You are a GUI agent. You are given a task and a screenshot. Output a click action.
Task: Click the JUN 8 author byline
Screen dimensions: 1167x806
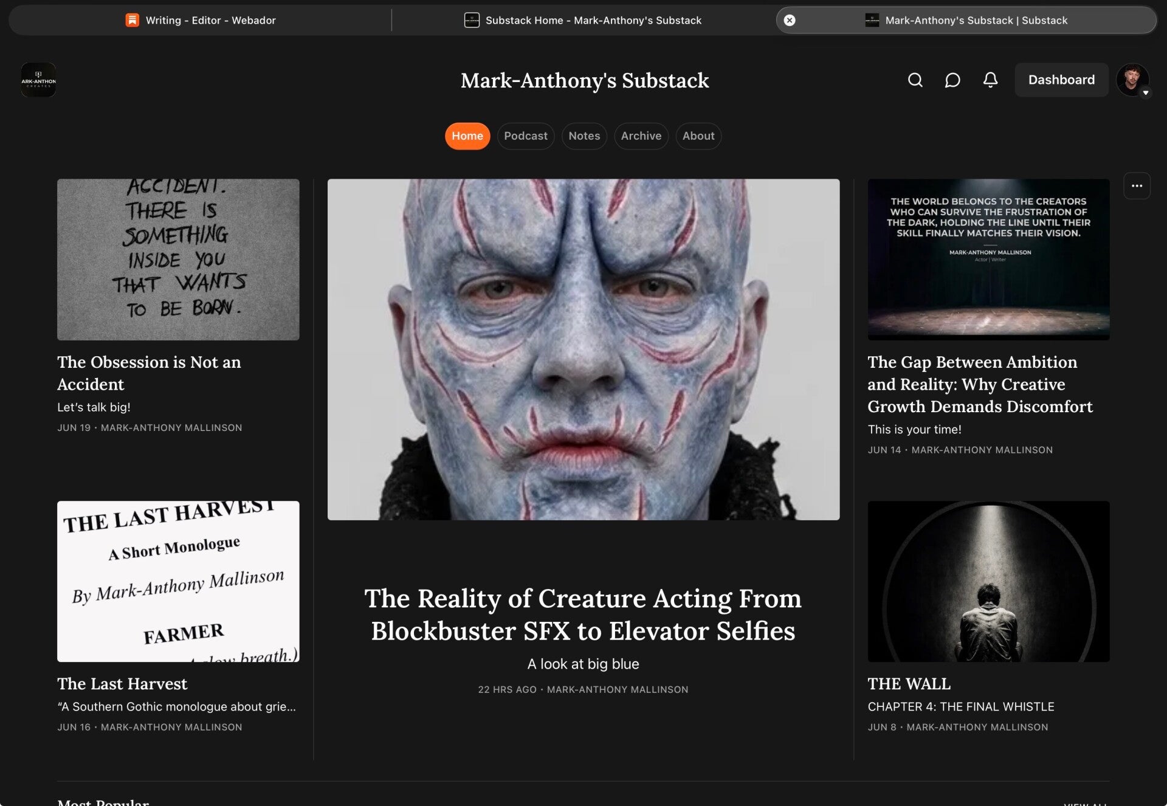tap(957, 727)
